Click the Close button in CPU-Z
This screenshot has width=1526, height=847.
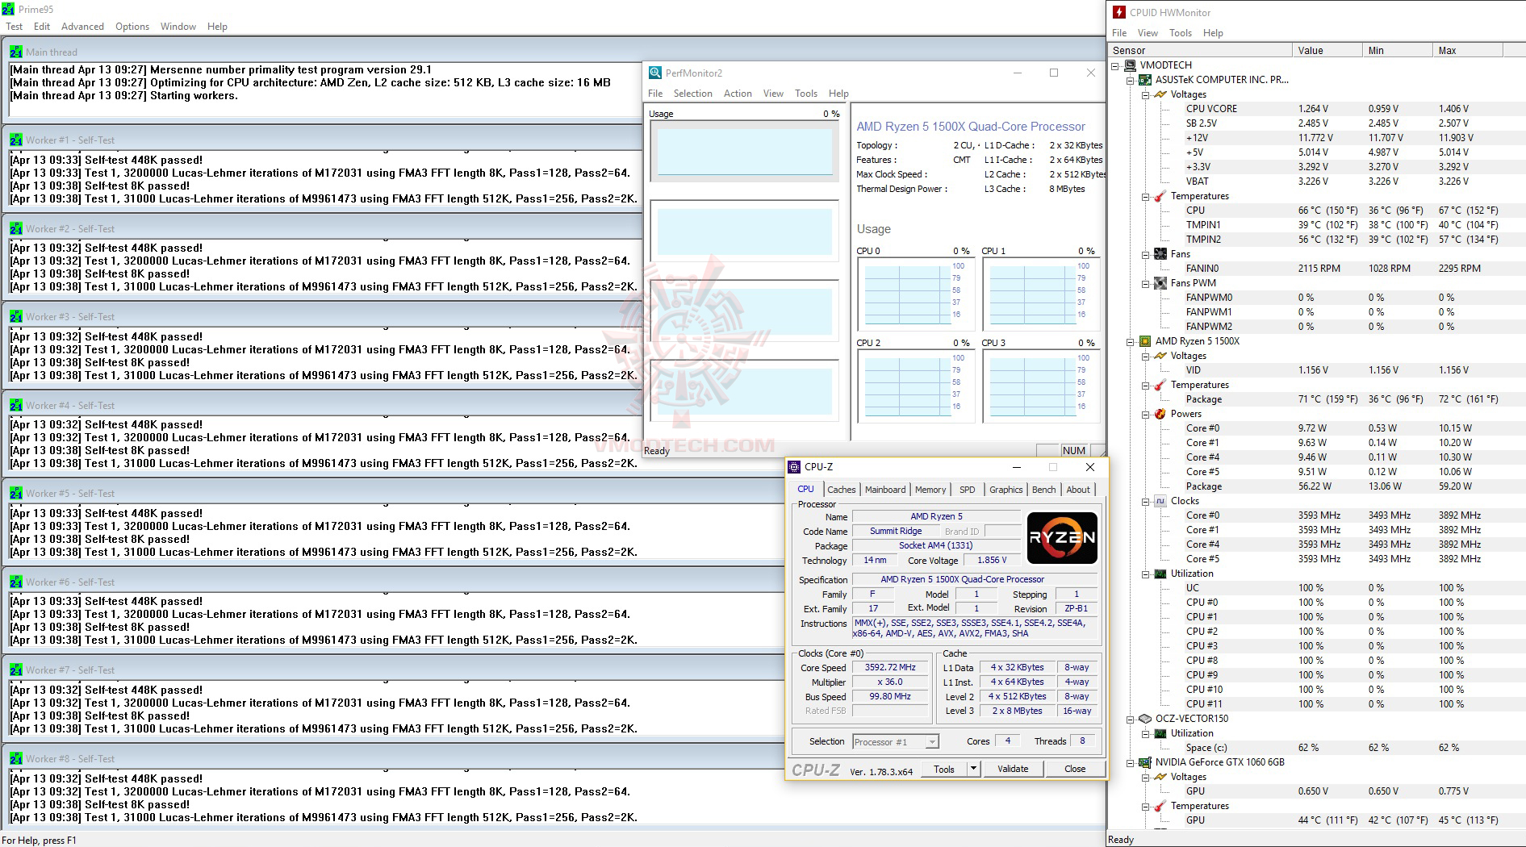1075,769
